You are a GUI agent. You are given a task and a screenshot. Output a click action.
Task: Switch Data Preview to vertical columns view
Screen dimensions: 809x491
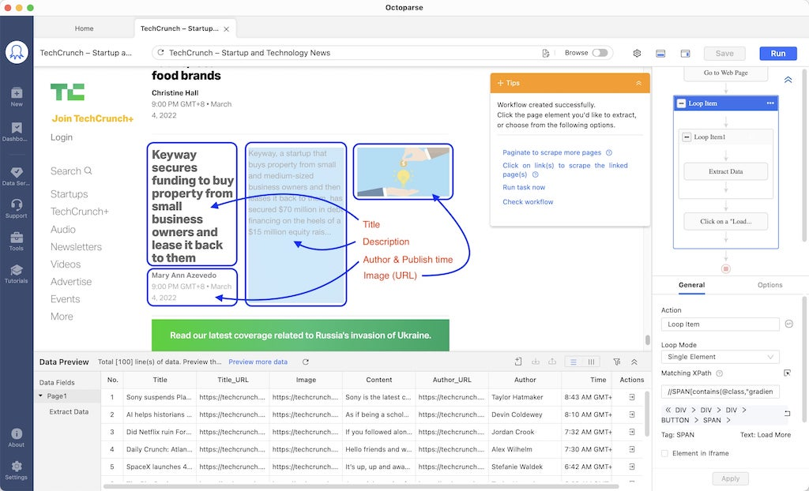coord(591,362)
